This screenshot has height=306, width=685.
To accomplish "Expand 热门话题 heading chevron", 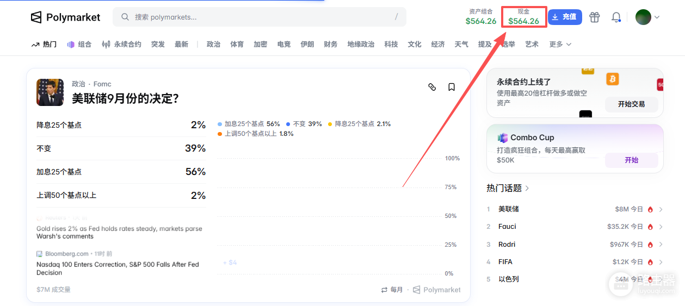I will tap(527, 188).
